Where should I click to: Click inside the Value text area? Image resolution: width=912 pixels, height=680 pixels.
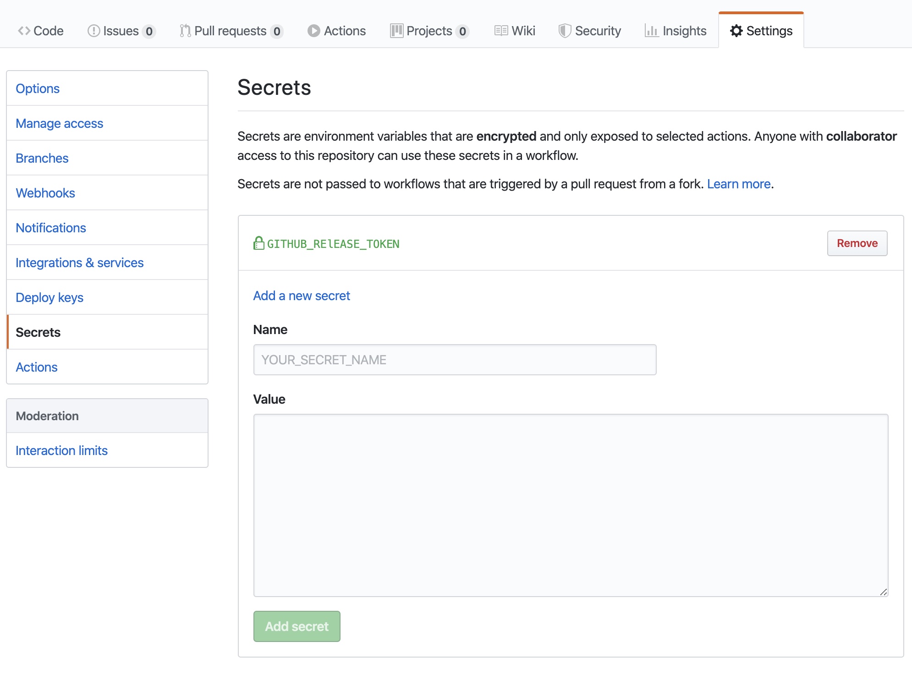[570, 505]
